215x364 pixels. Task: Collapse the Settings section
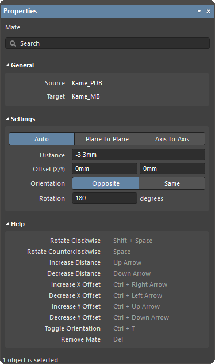7,119
